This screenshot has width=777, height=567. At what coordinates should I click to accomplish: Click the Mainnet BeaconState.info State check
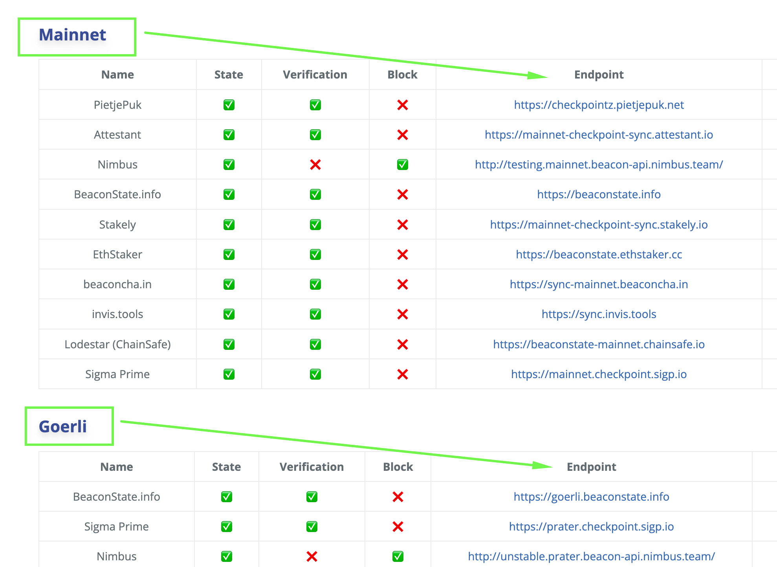pyautogui.click(x=229, y=194)
